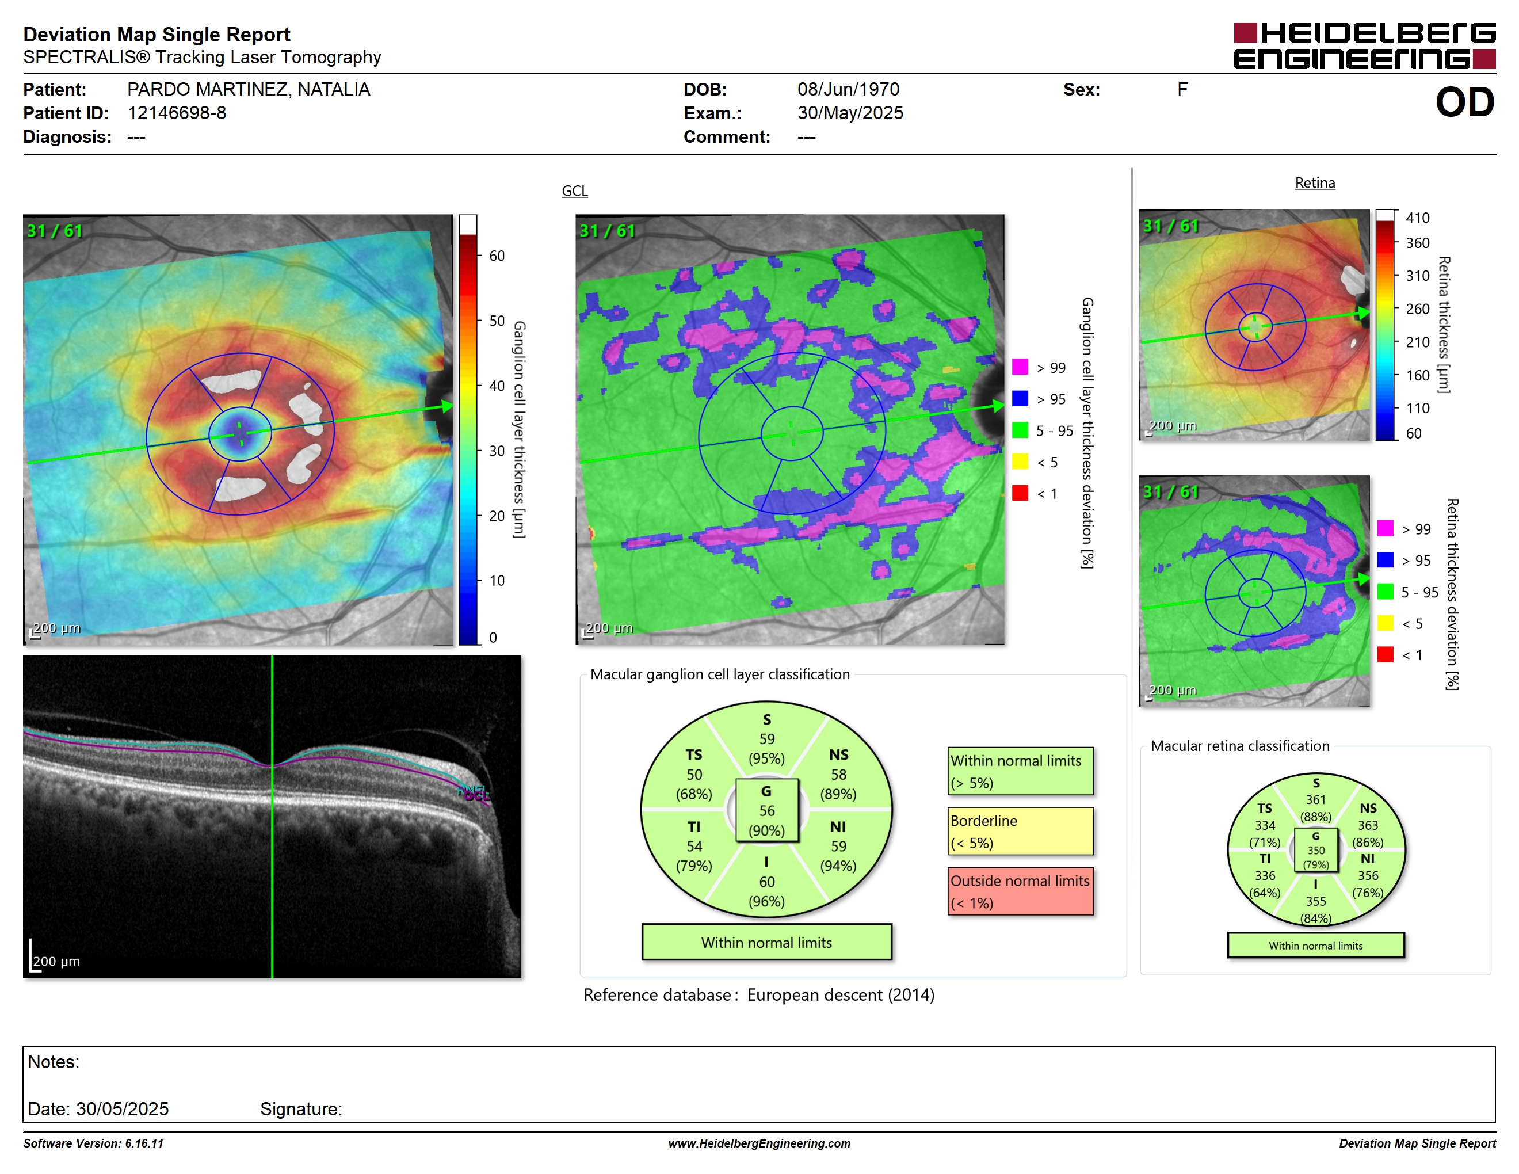Click the Retina Within normal limits result box
Image resolution: width=1519 pixels, height=1174 pixels.
pyautogui.click(x=1316, y=945)
